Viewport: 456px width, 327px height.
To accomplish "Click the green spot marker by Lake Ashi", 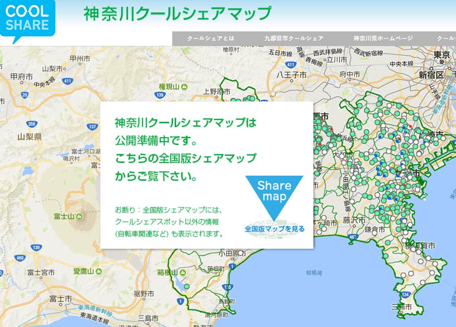I will tap(187, 286).
